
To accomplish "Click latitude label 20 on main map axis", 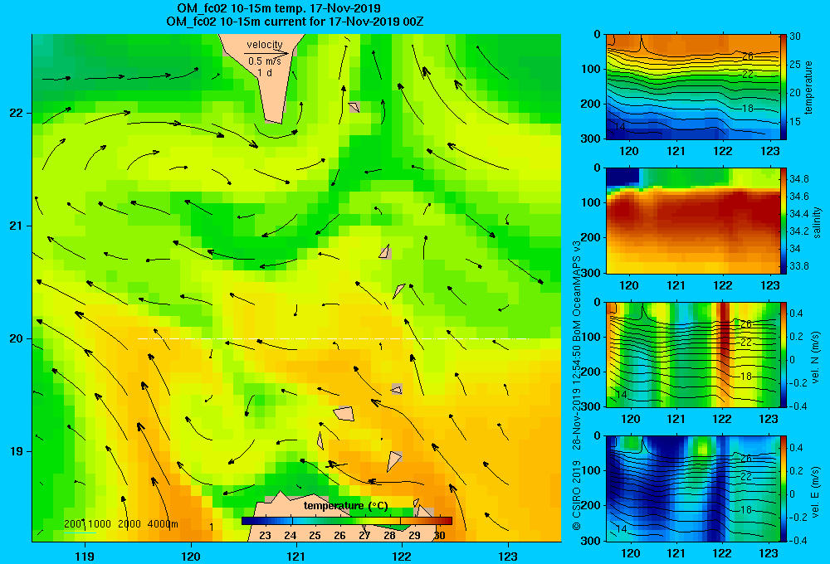I will [x=16, y=338].
